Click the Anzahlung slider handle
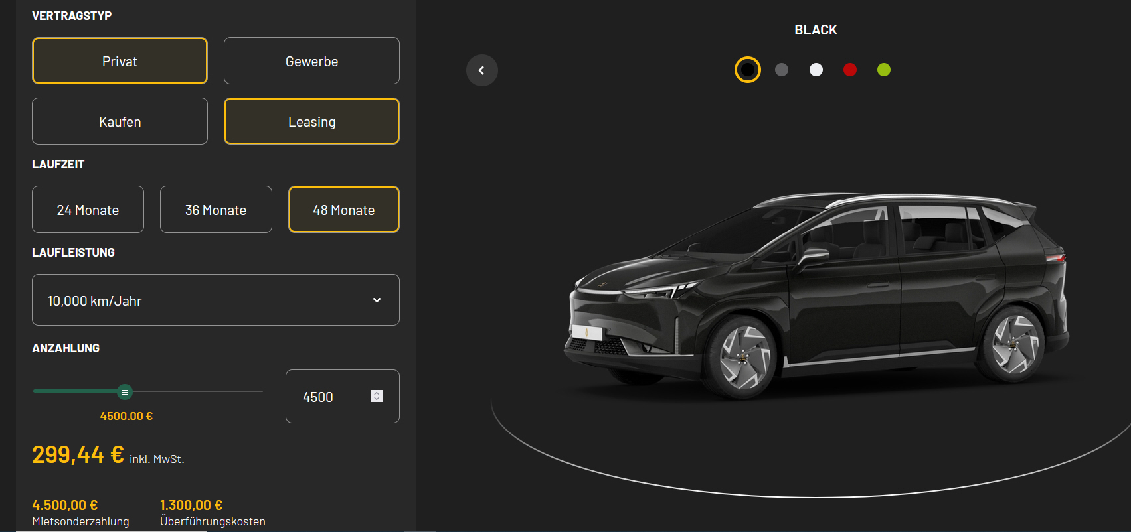This screenshot has width=1131, height=532. point(125,392)
